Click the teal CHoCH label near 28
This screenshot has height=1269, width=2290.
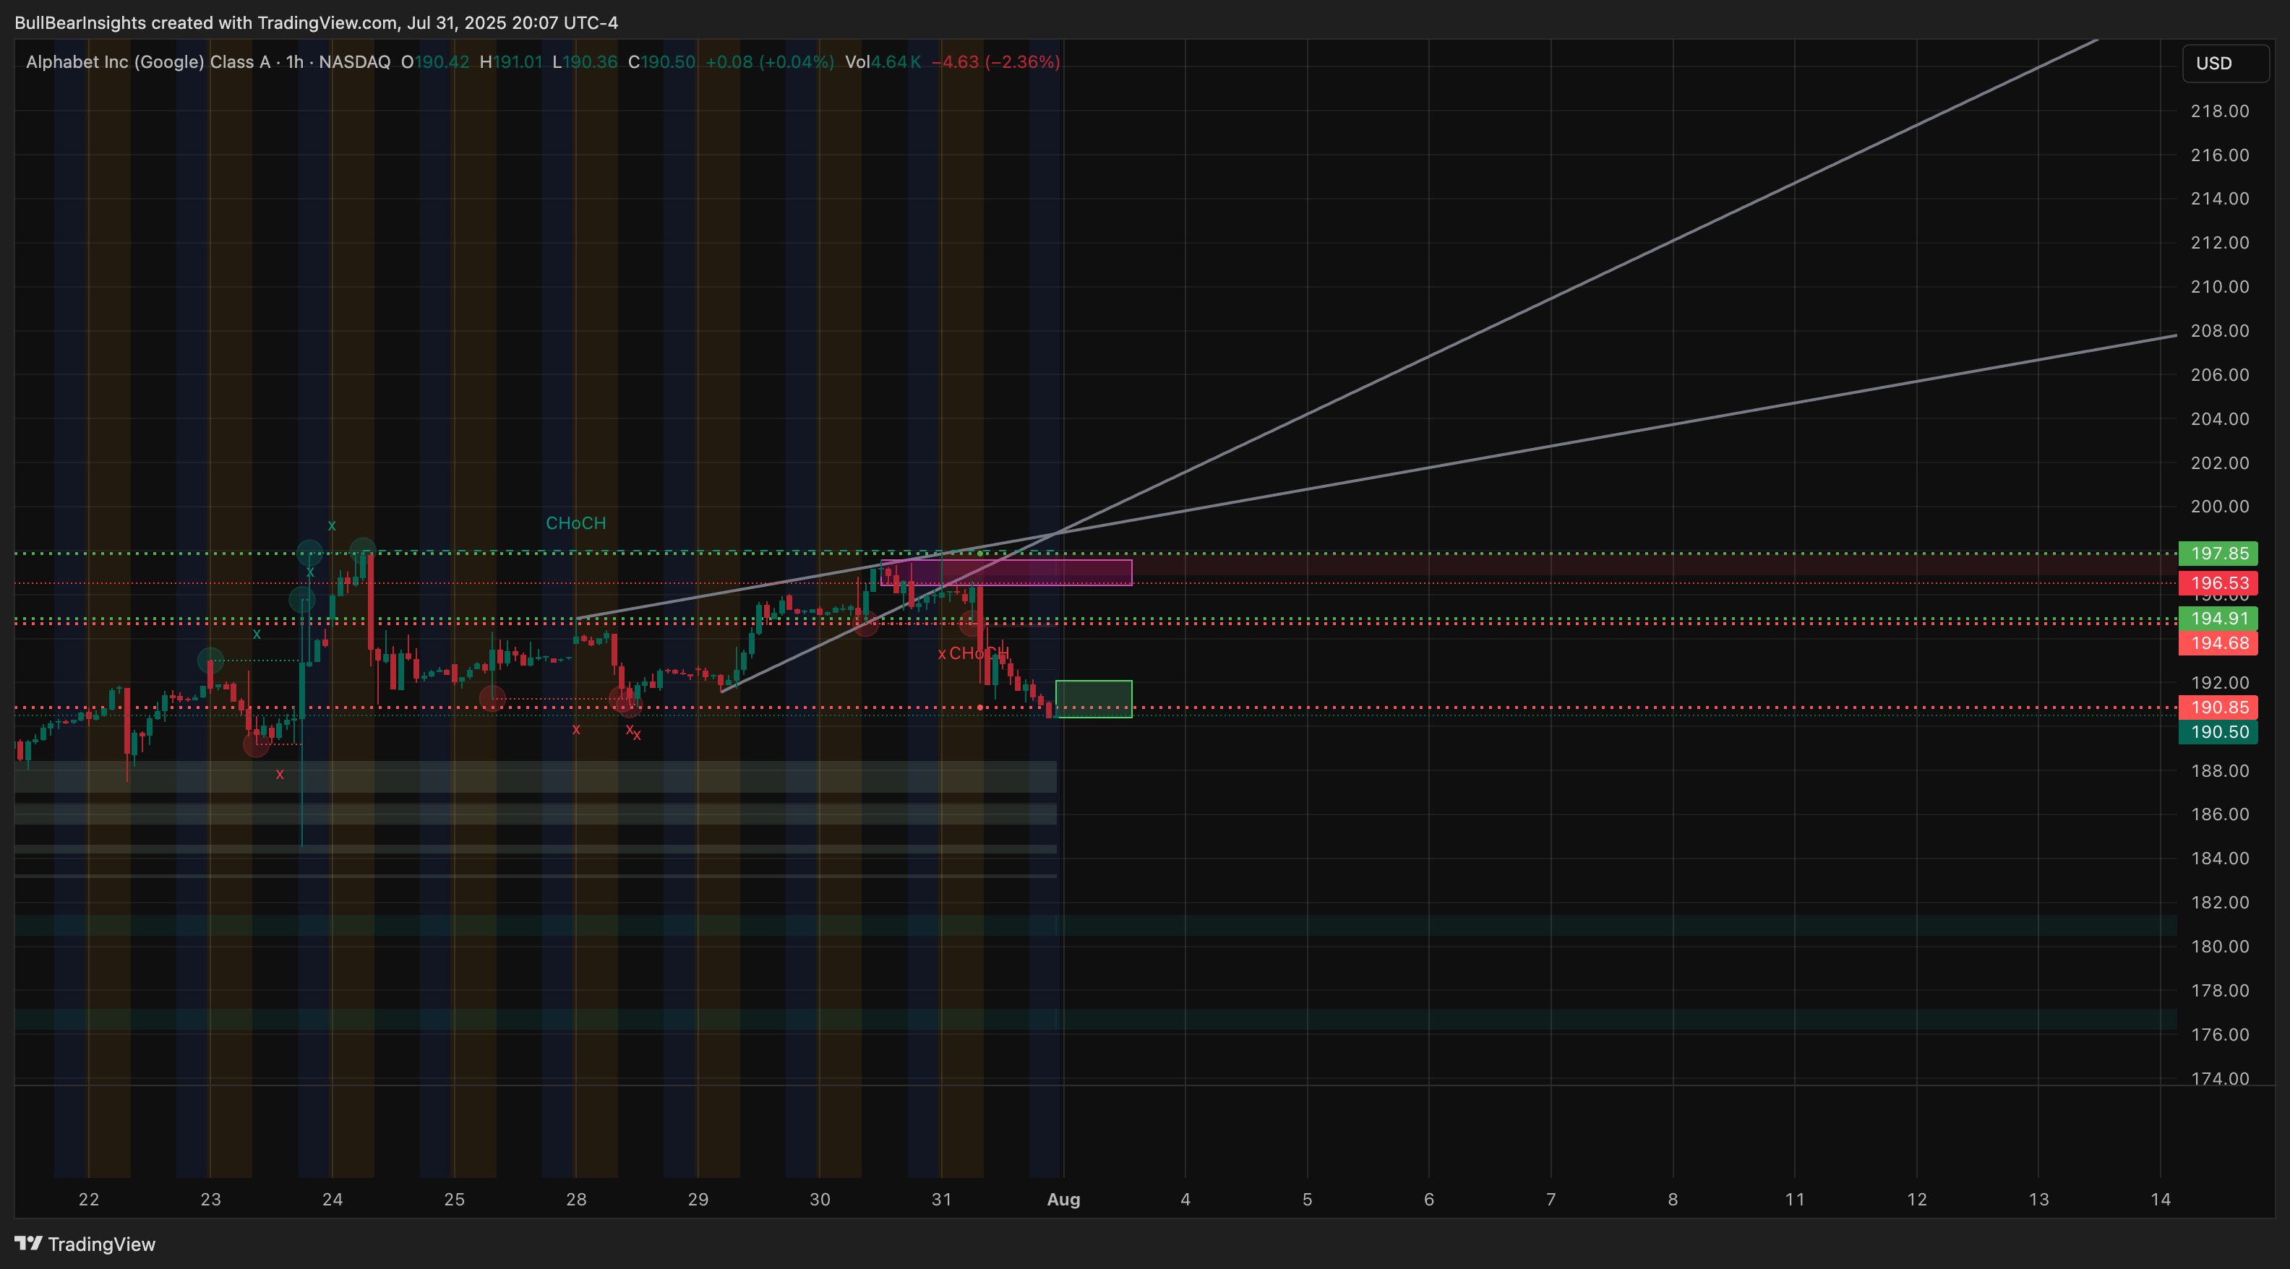[576, 523]
